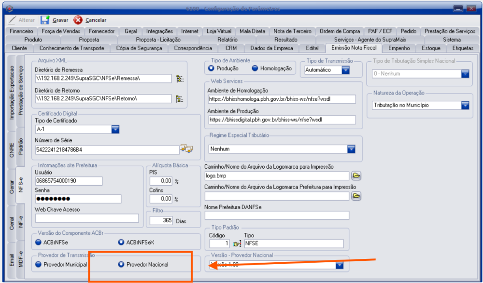
Task: Expand the Natureza da Operação dropdown
Action: point(465,105)
